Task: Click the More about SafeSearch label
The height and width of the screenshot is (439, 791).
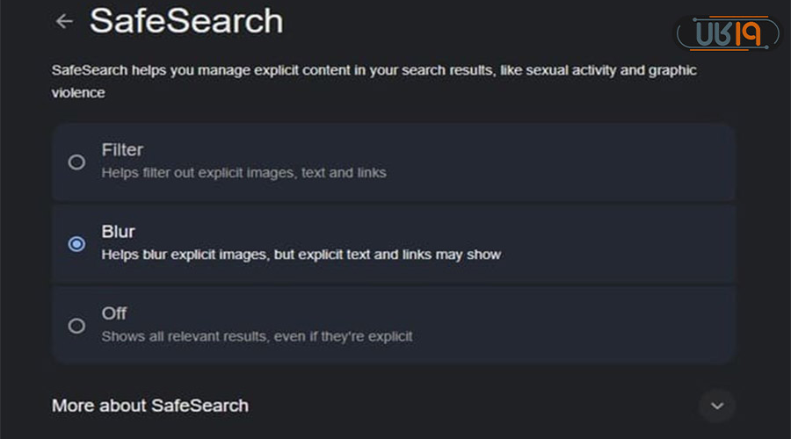Action: [150, 406]
